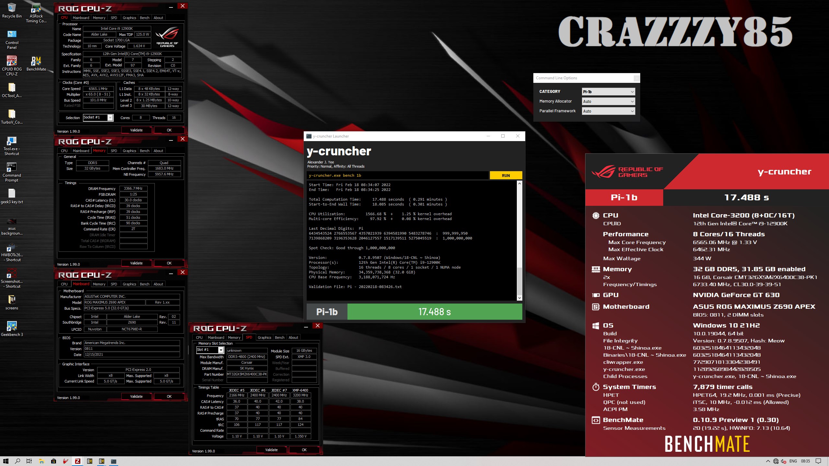Click the network globe tray icon

pyautogui.click(x=776, y=461)
